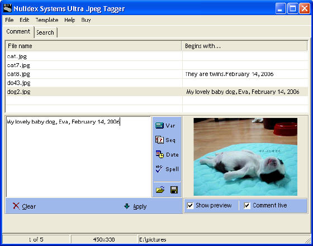The height and width of the screenshot is (246, 313).
Task: Uncheck the Show preview checkbox
Action: pyautogui.click(x=190, y=206)
